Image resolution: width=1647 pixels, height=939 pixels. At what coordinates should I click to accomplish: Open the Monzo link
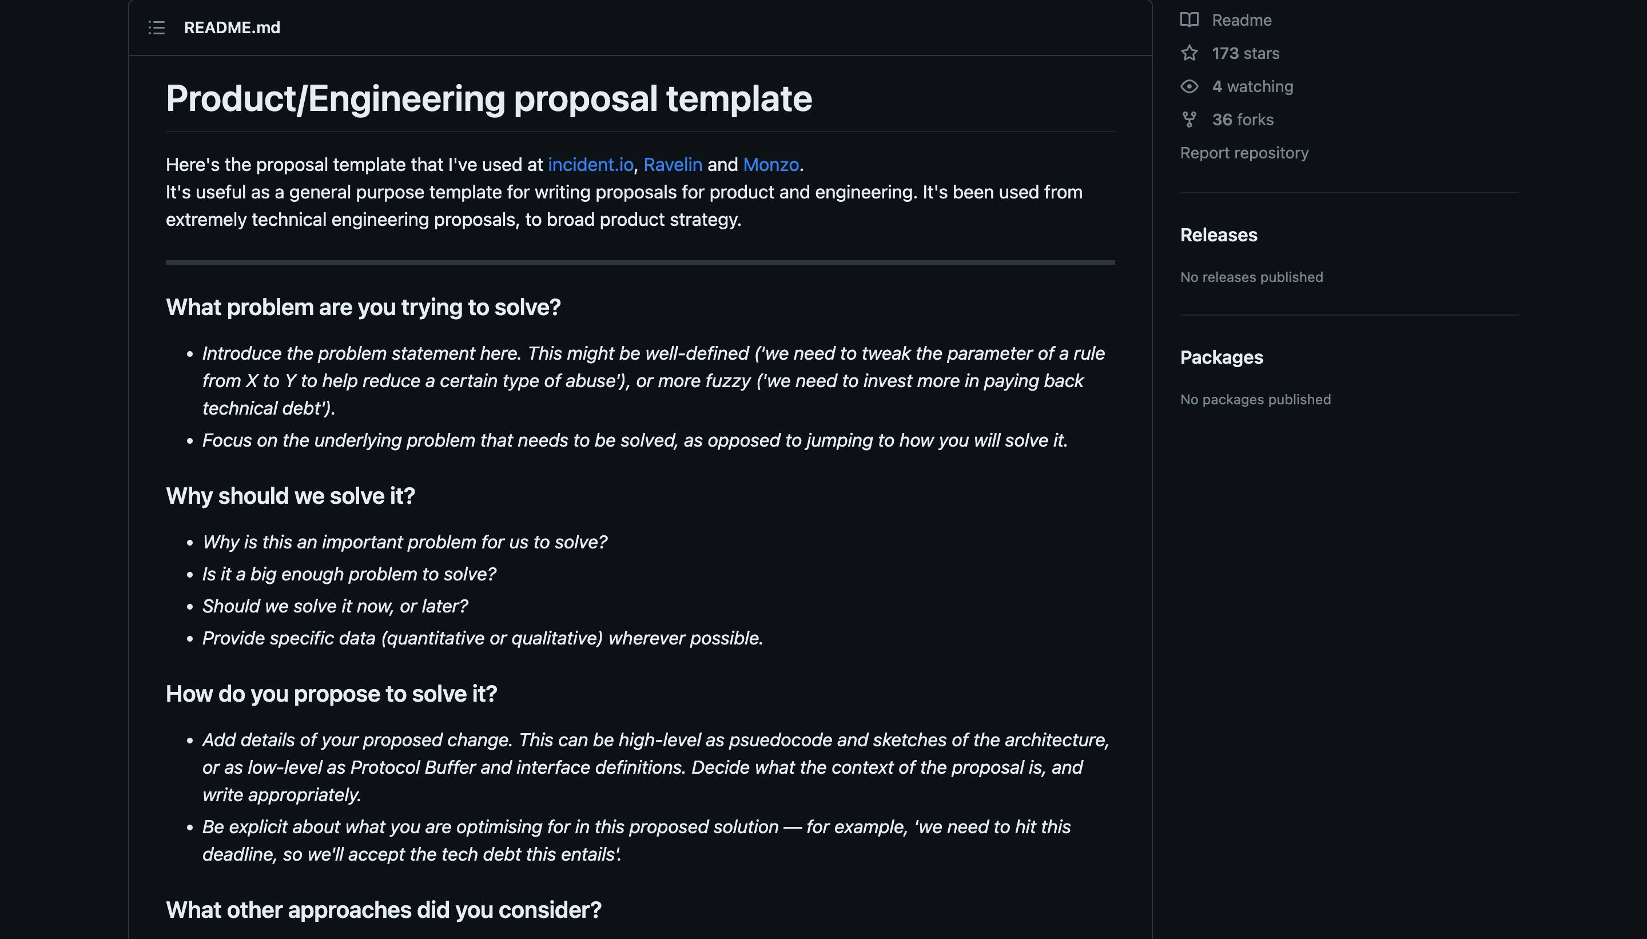[771, 165]
